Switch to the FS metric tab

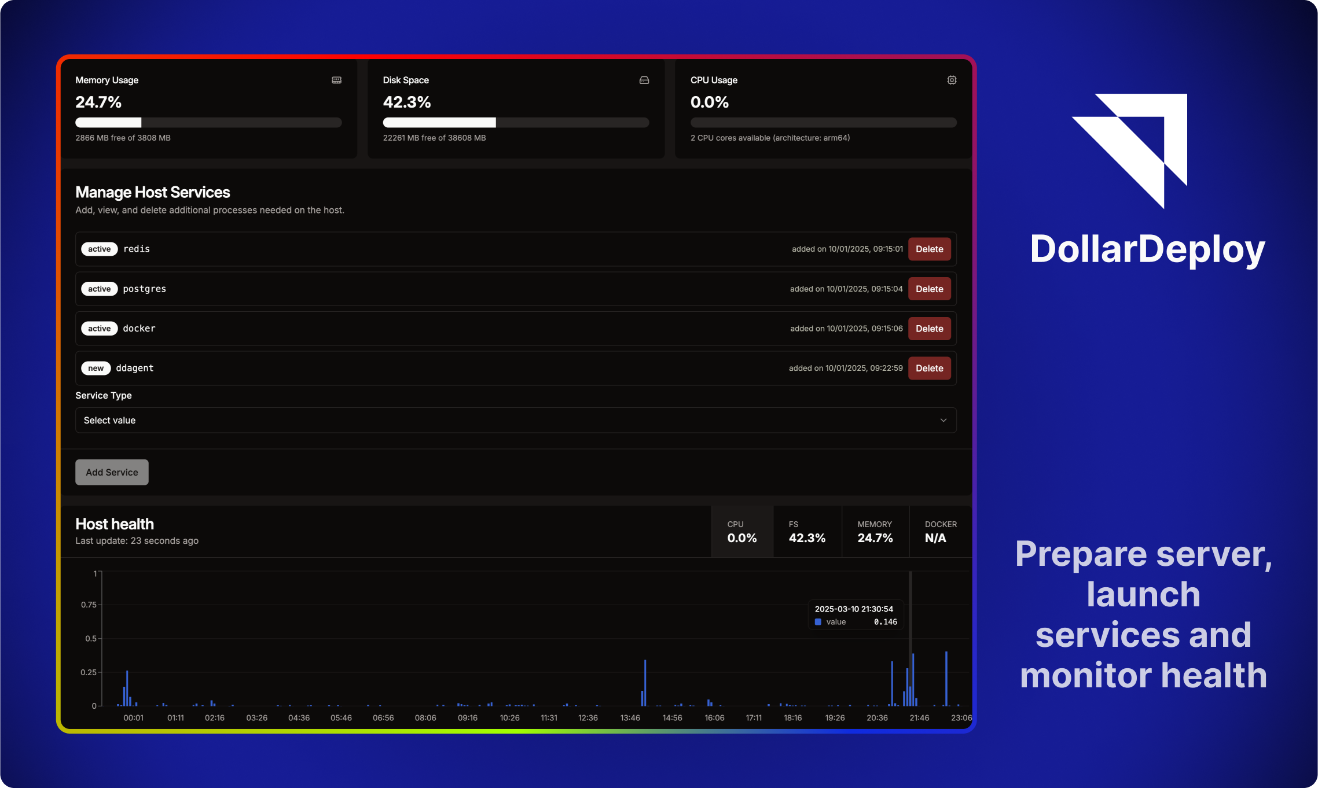[807, 532]
